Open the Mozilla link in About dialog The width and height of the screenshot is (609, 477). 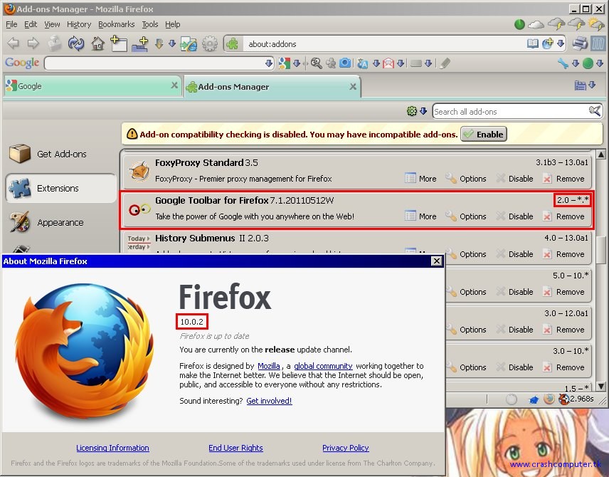point(269,366)
